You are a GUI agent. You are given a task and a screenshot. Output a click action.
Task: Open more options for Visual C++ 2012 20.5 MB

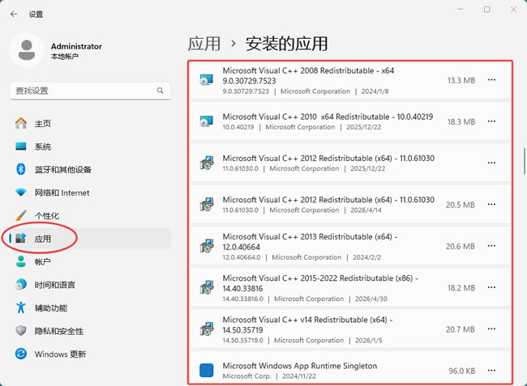click(x=491, y=204)
